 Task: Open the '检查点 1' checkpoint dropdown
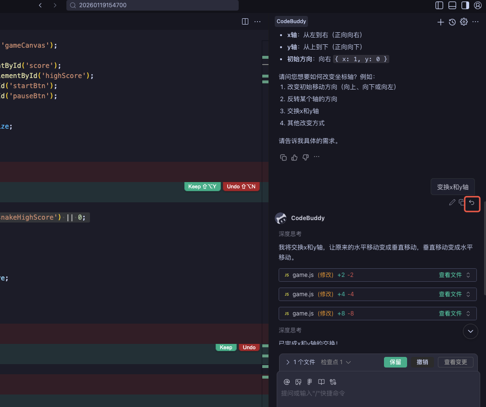coord(336,362)
